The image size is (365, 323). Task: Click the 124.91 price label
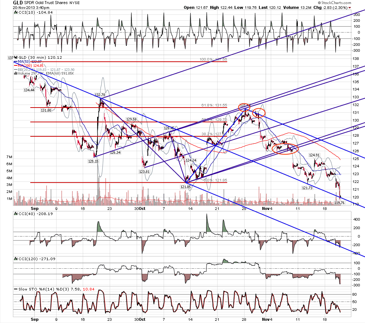click(x=314, y=155)
